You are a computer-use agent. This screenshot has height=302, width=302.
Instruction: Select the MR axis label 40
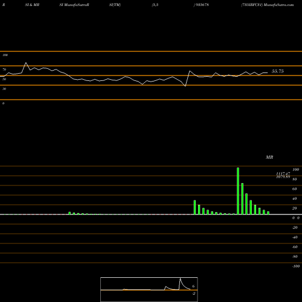pos(295,199)
